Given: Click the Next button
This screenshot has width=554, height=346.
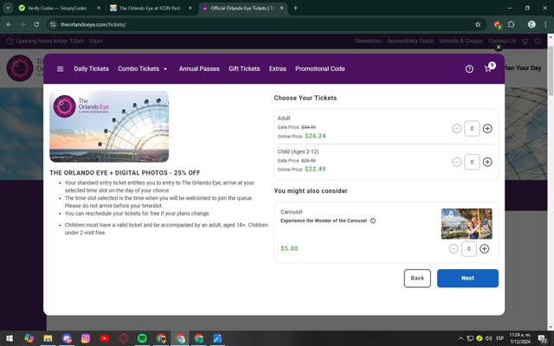Looking at the screenshot, I should [467, 279].
